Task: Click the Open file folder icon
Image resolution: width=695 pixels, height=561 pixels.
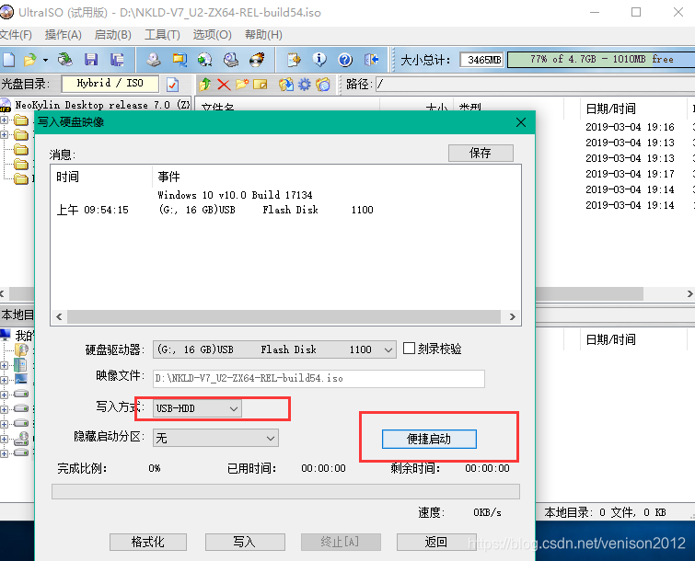Action: pos(30,60)
